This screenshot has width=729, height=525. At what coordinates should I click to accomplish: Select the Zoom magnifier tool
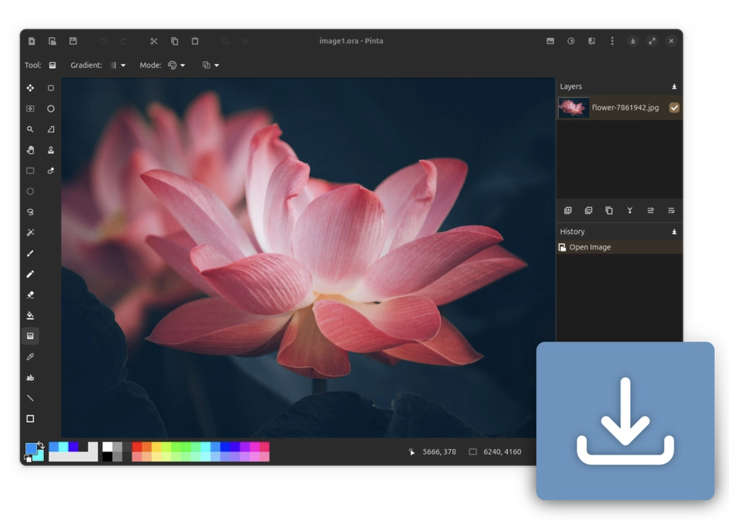click(30, 130)
